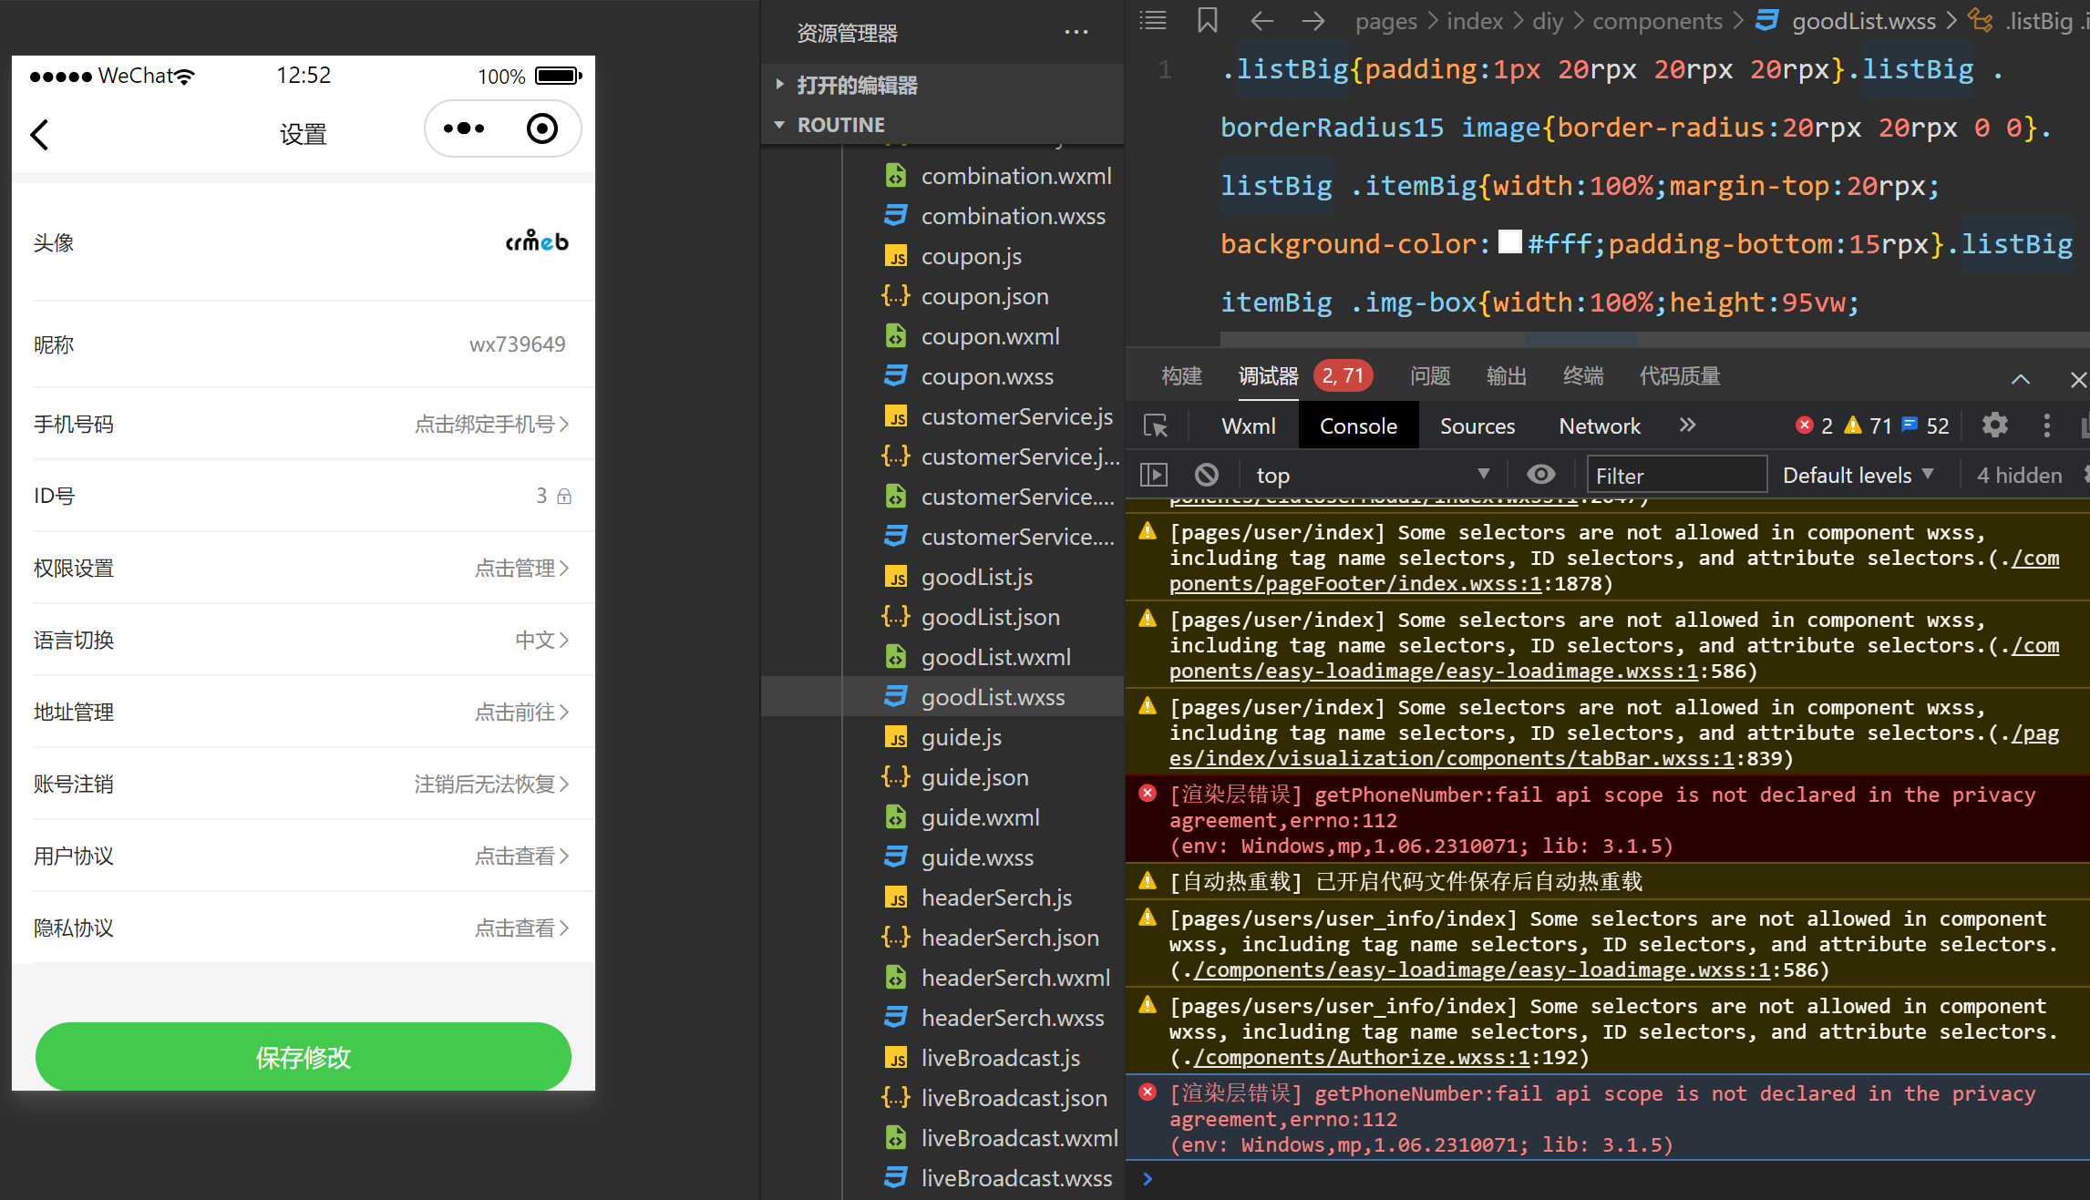
Task: Click the blue message count indicator
Action: (1925, 426)
